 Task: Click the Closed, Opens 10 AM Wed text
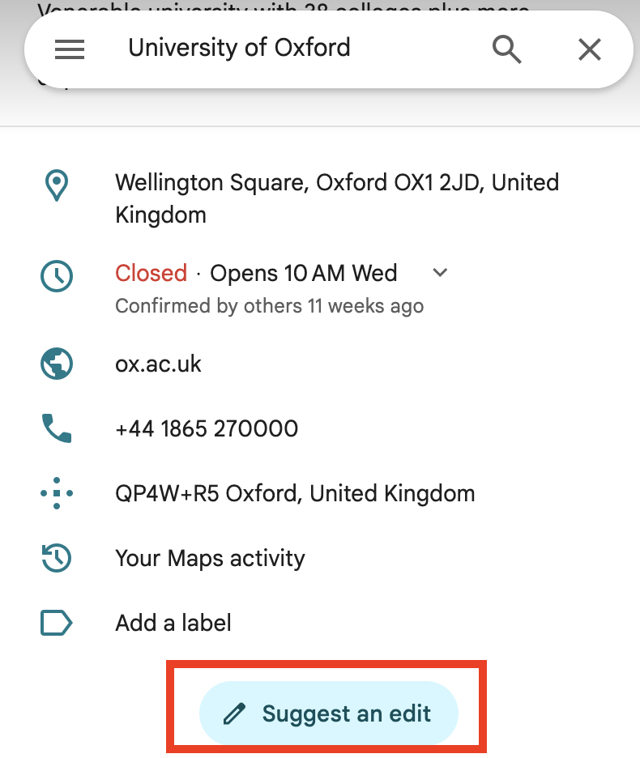pyautogui.click(x=256, y=274)
